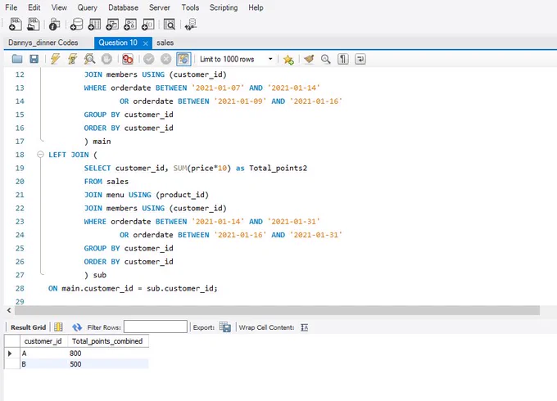Toggle continue on error icon
The height and width of the screenshot is (401, 557).
[x=128, y=59]
